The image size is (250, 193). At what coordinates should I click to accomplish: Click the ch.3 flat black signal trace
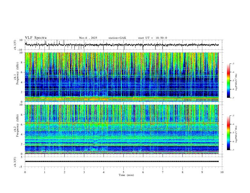(122, 161)
